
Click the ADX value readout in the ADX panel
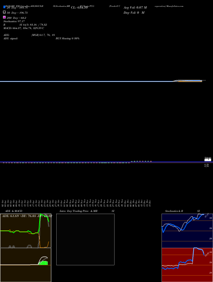click(27, 216)
